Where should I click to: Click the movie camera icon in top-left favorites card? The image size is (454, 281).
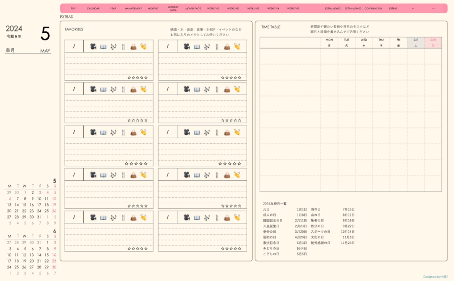pos(93,46)
